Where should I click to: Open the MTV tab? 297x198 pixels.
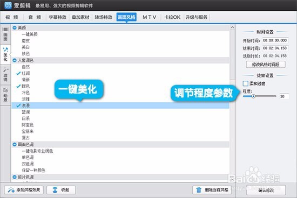[x=150, y=17]
